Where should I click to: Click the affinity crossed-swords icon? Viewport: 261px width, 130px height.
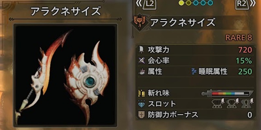click(142, 61)
